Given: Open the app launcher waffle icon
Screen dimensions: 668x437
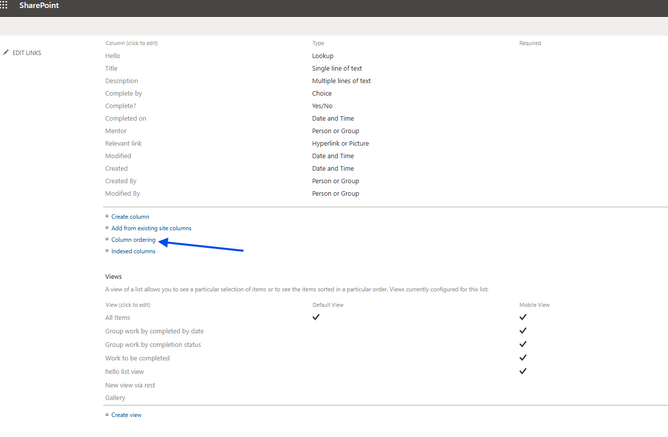Looking at the screenshot, I should [x=4, y=6].
